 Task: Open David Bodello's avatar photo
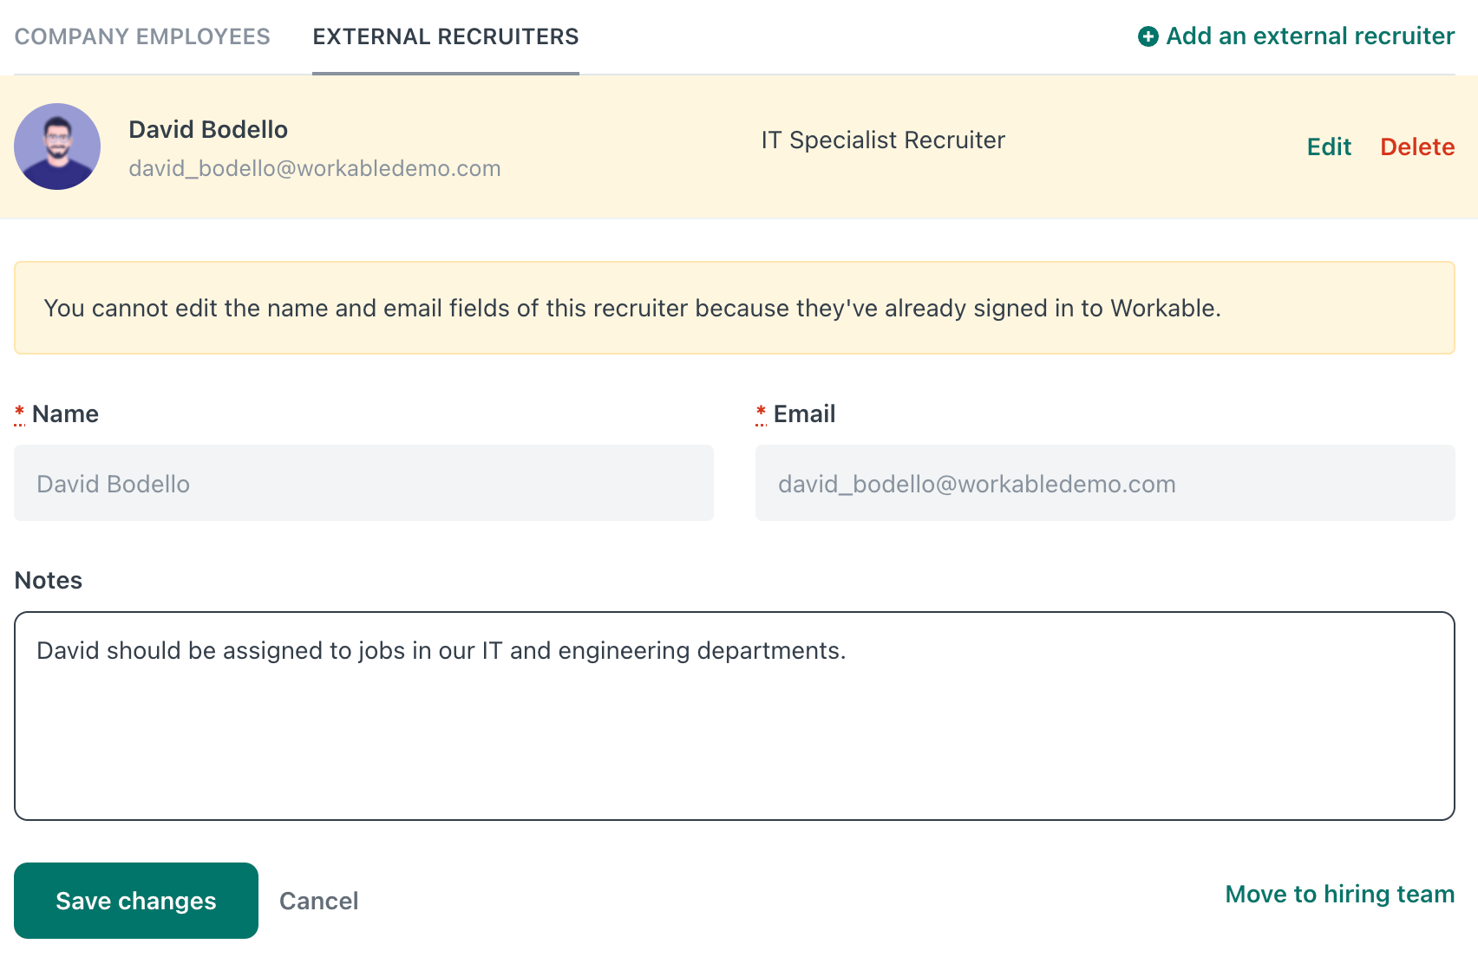coord(57,146)
